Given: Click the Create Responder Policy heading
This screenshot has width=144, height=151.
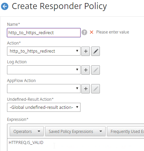Looking at the screenshot, I should coord(59,6).
